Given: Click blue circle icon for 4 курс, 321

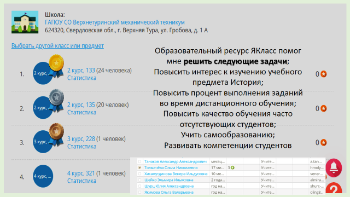Looking at the screenshot, I should point(43,176).
